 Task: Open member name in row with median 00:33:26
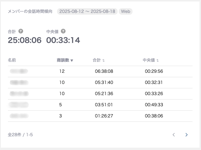pyautogui.click(x=19, y=94)
